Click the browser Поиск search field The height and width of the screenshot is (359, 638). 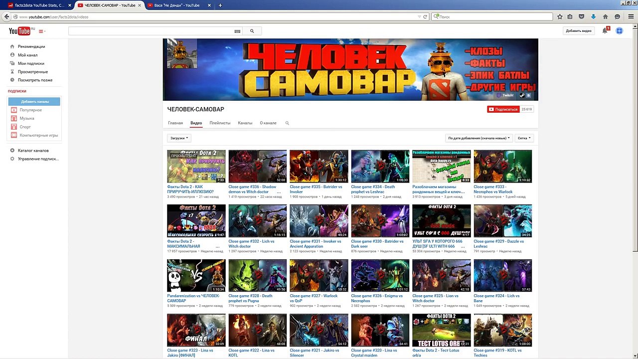[x=492, y=16]
